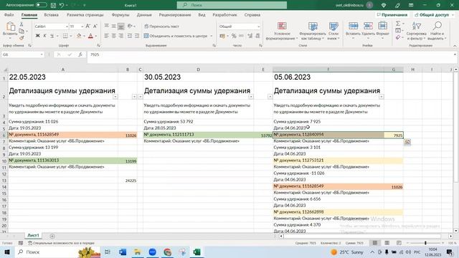Open Найти и выделить menu
This screenshot has height=258, width=459.
437,31
